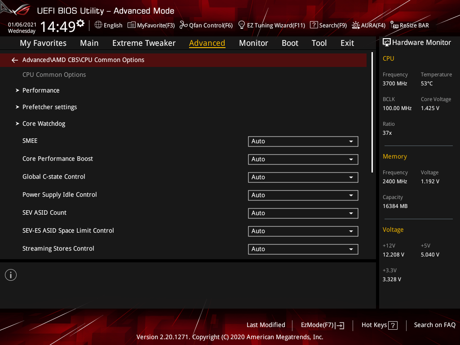
Task: Click SEV-ES ASID Space Limit Control label
Action: [x=68, y=230]
